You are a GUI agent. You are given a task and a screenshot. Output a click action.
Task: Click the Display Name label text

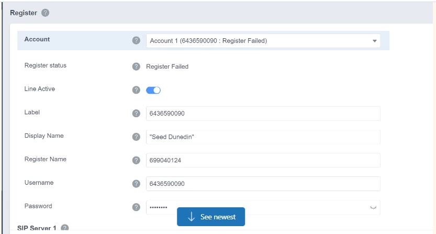pos(44,136)
